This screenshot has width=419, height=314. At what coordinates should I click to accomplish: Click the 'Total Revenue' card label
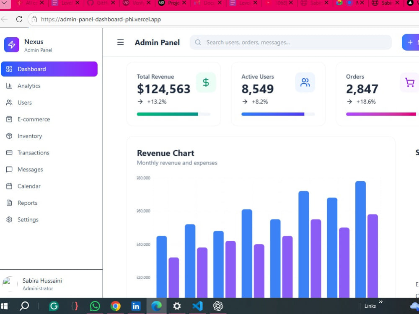click(155, 77)
